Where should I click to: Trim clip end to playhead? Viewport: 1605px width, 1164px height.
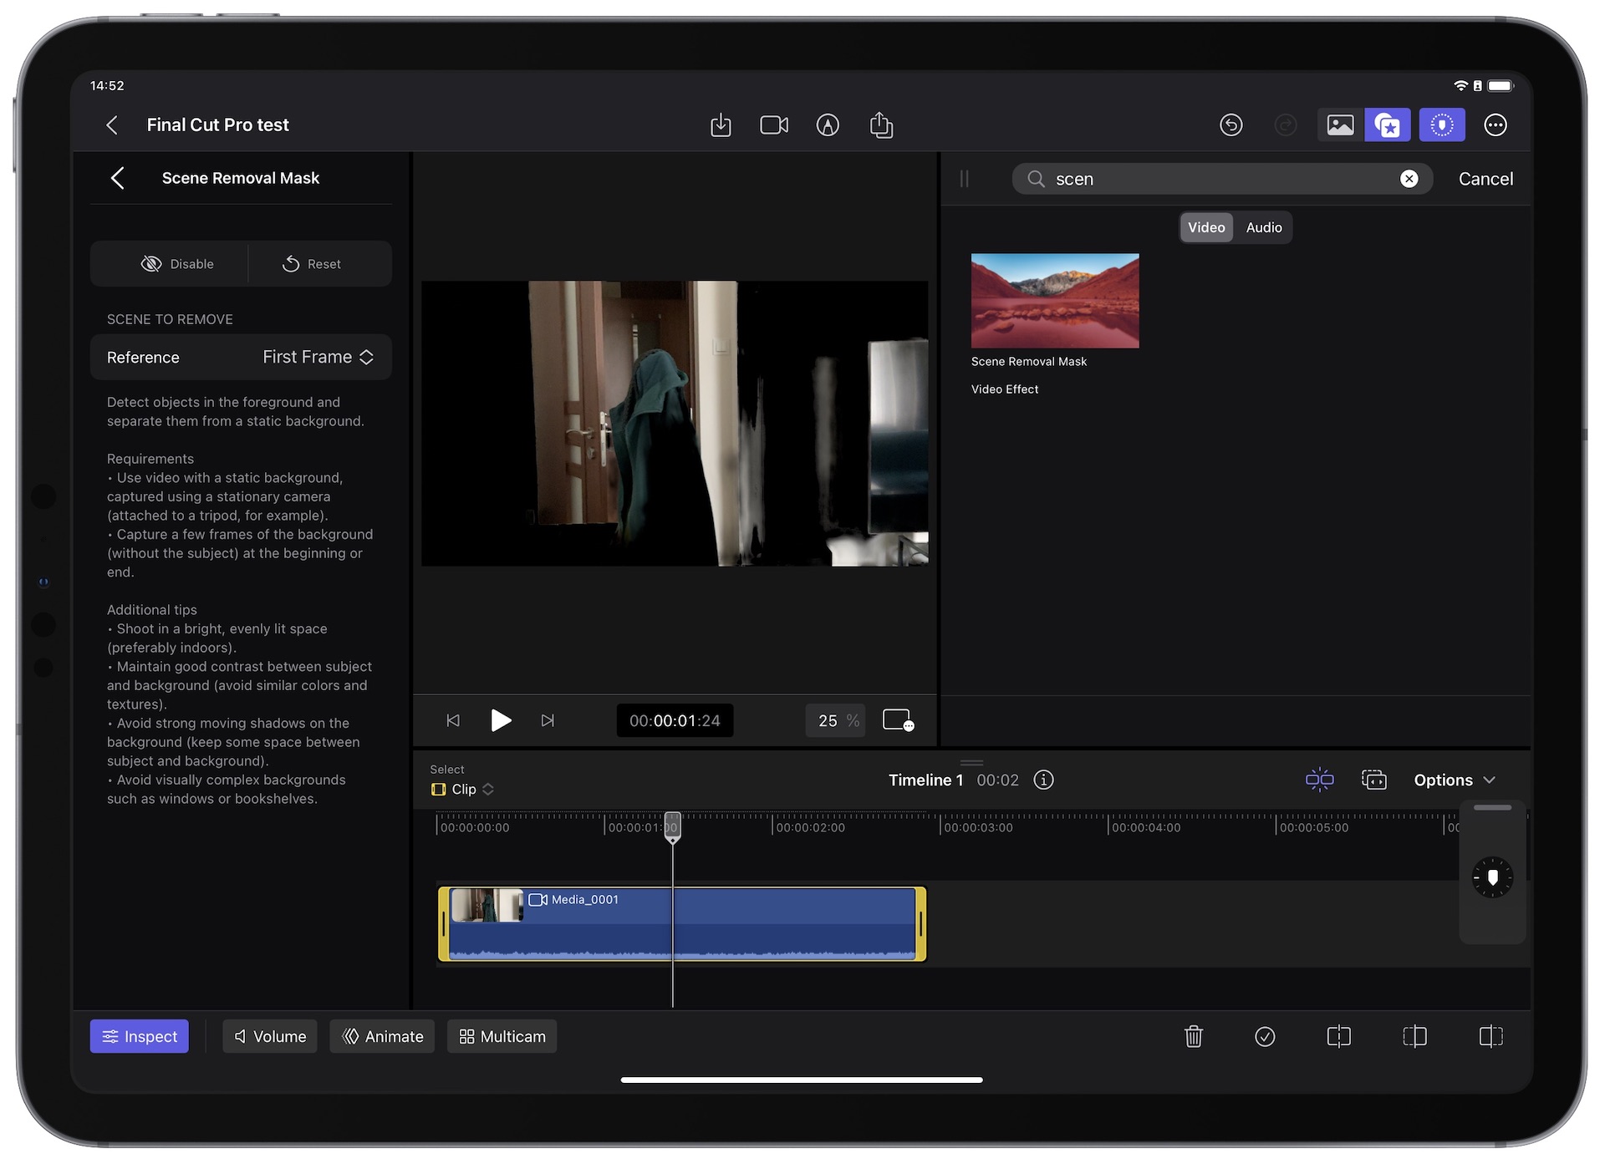(x=1490, y=1036)
